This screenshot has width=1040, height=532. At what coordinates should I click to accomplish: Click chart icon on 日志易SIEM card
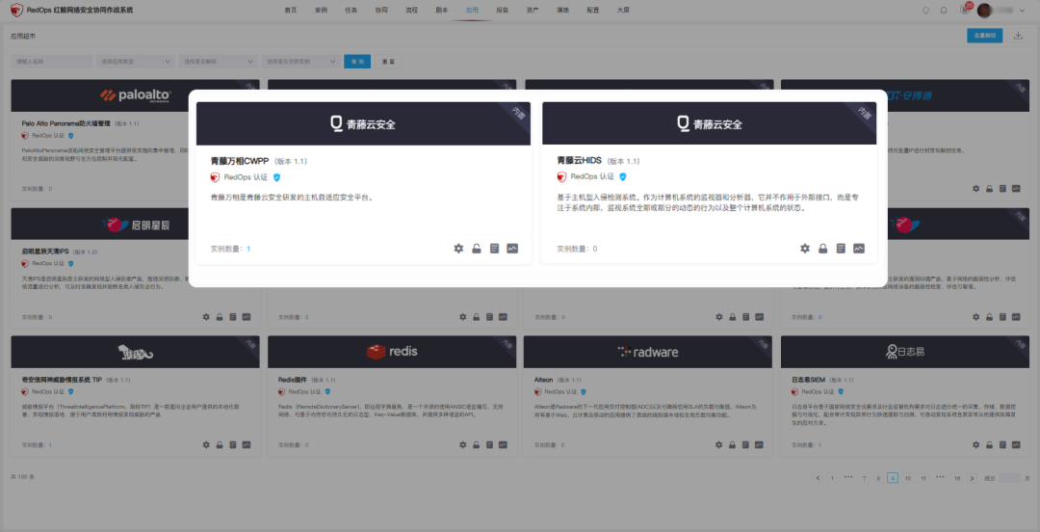[x=1016, y=444]
